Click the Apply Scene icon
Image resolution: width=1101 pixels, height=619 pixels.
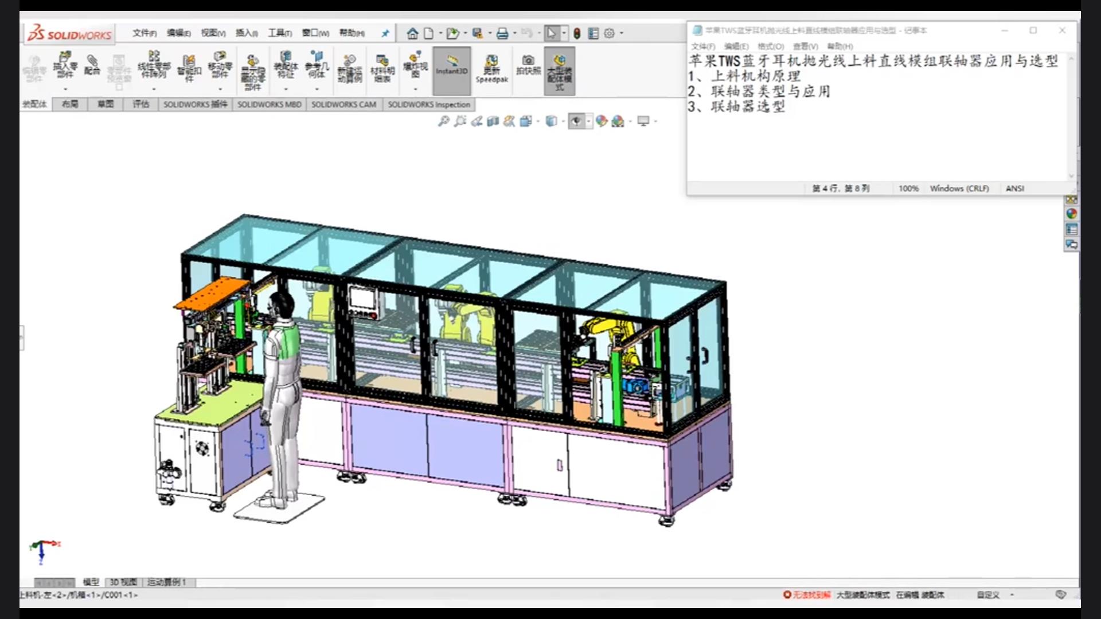(x=618, y=121)
